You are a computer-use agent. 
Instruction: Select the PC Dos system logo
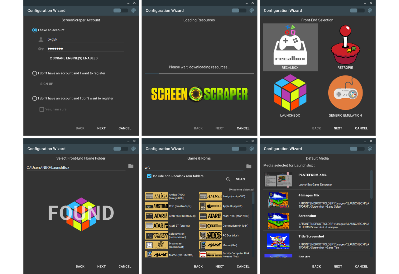tap(210, 235)
